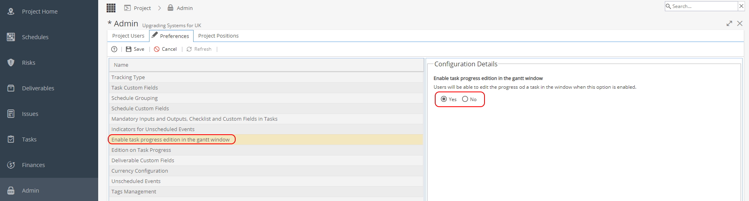This screenshot has height=201, width=749.
Task: Open the app grid menu icon
Action: click(111, 8)
